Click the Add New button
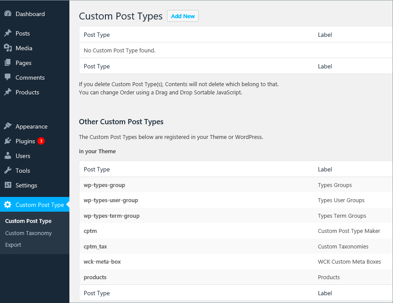This screenshot has height=303, width=393. (183, 16)
